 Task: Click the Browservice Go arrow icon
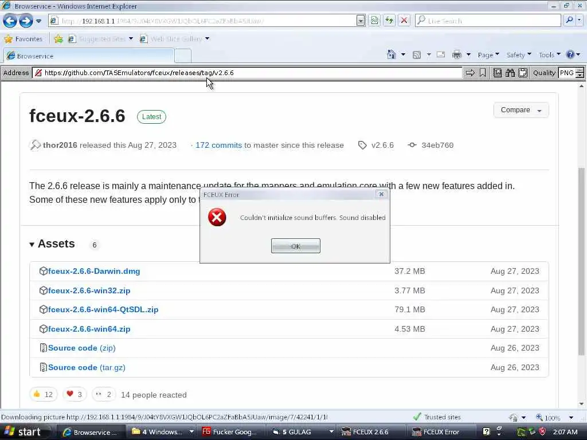[x=470, y=73]
